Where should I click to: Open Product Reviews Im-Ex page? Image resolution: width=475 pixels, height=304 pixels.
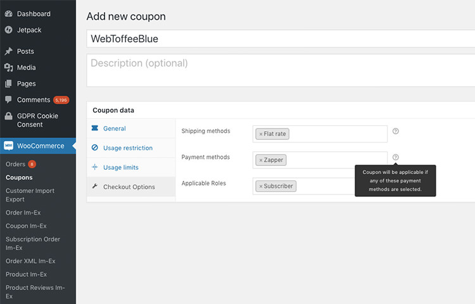[x=35, y=291]
